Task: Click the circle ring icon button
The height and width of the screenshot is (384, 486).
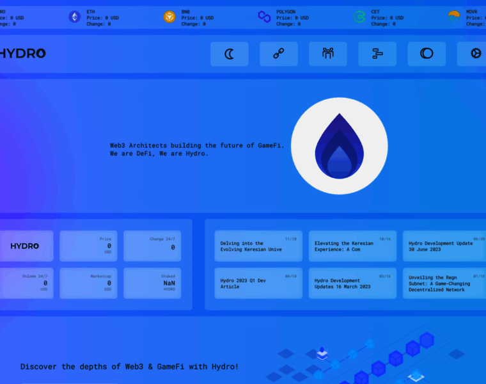Action: (427, 54)
